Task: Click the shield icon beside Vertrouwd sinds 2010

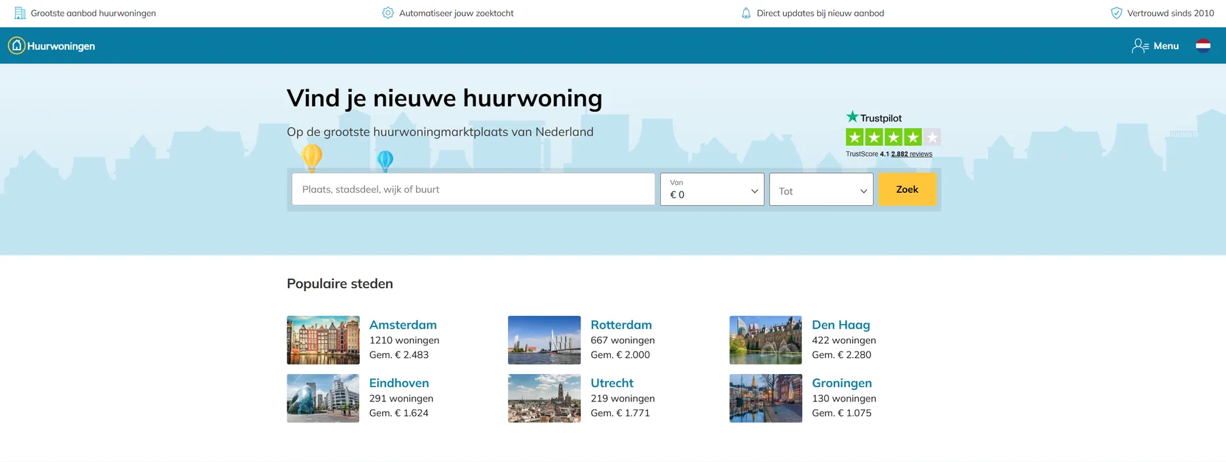Action: [1116, 13]
